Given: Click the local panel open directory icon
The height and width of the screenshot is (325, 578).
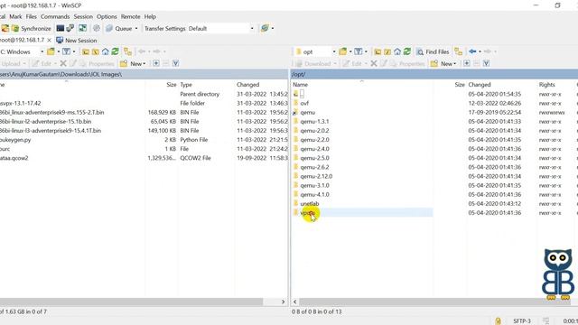Looking at the screenshot, I should [51, 52].
